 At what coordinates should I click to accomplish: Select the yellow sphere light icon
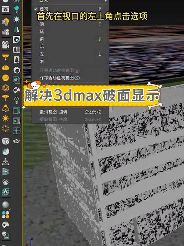pyautogui.click(x=6, y=78)
